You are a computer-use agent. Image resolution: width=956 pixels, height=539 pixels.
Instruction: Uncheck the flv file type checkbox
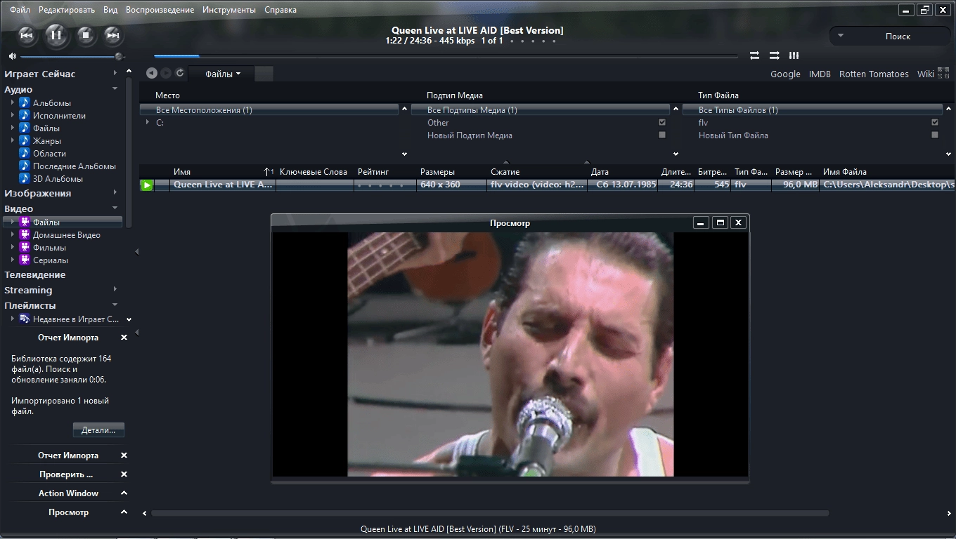(x=935, y=123)
